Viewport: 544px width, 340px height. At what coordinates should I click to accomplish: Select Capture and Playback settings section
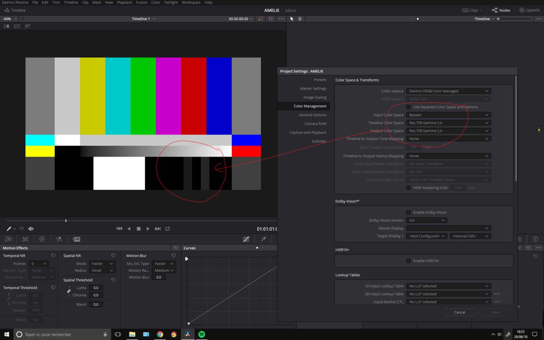tap(308, 133)
